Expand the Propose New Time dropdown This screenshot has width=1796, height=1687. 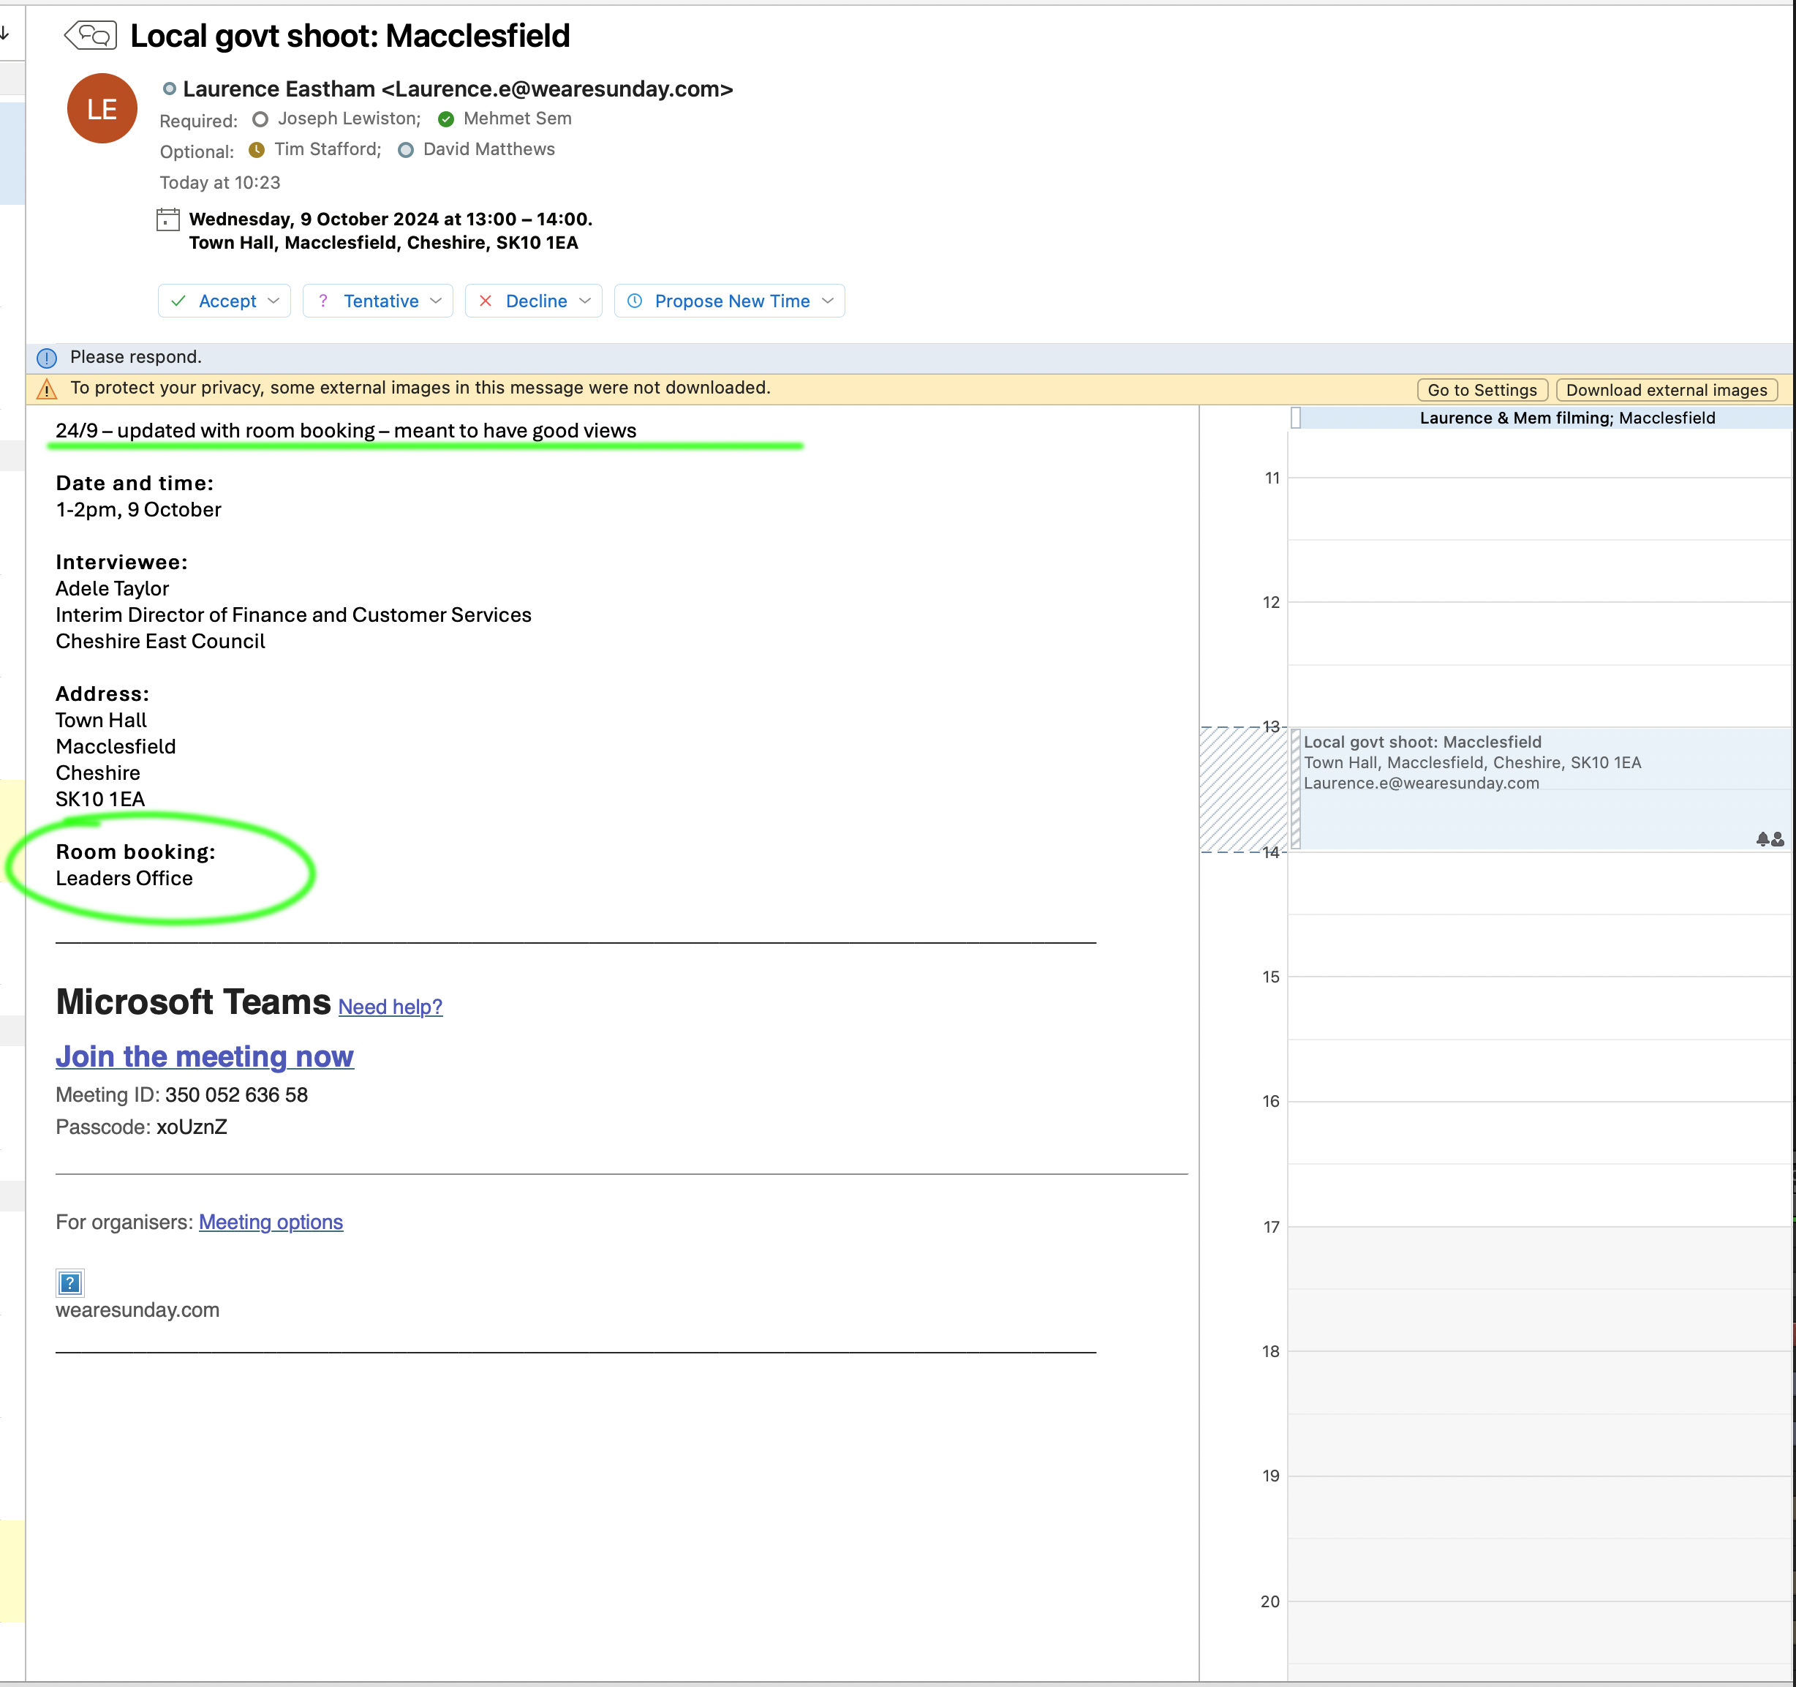click(828, 301)
